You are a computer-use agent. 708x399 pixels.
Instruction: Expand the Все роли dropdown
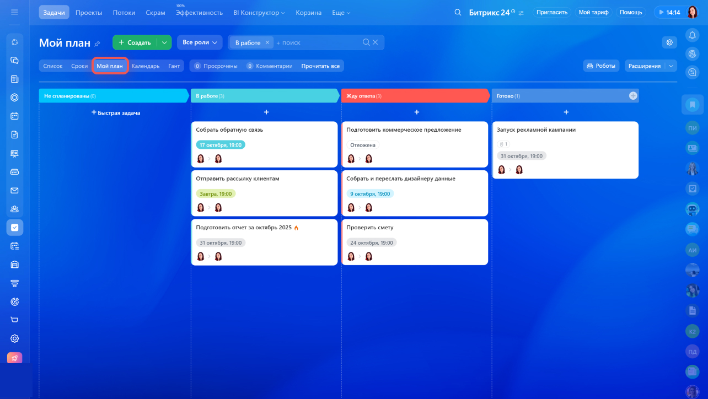(199, 42)
